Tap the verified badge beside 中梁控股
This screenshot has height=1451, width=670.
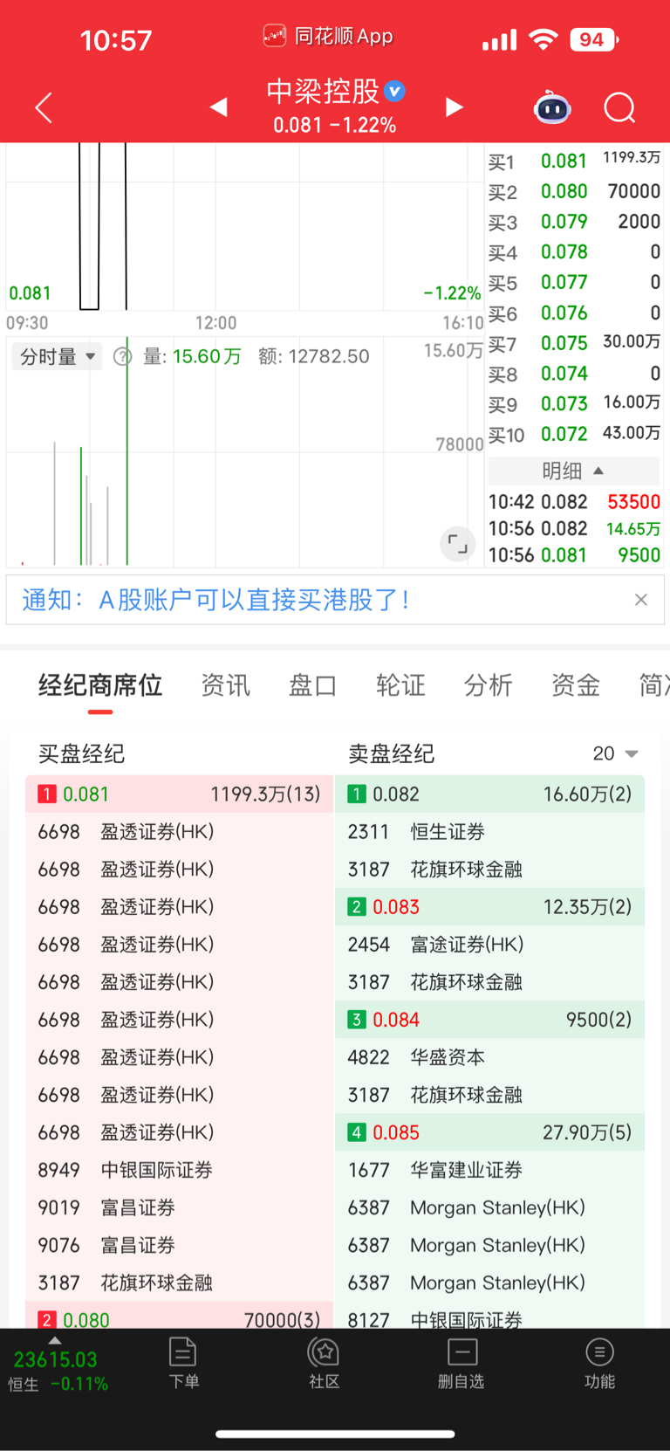[395, 91]
